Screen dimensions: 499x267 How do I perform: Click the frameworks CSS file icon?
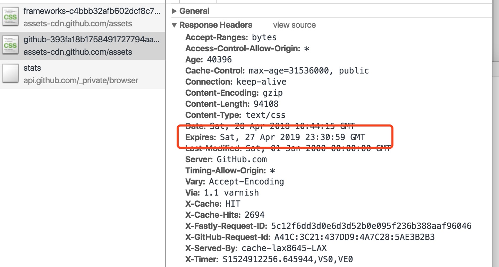[x=10, y=17]
